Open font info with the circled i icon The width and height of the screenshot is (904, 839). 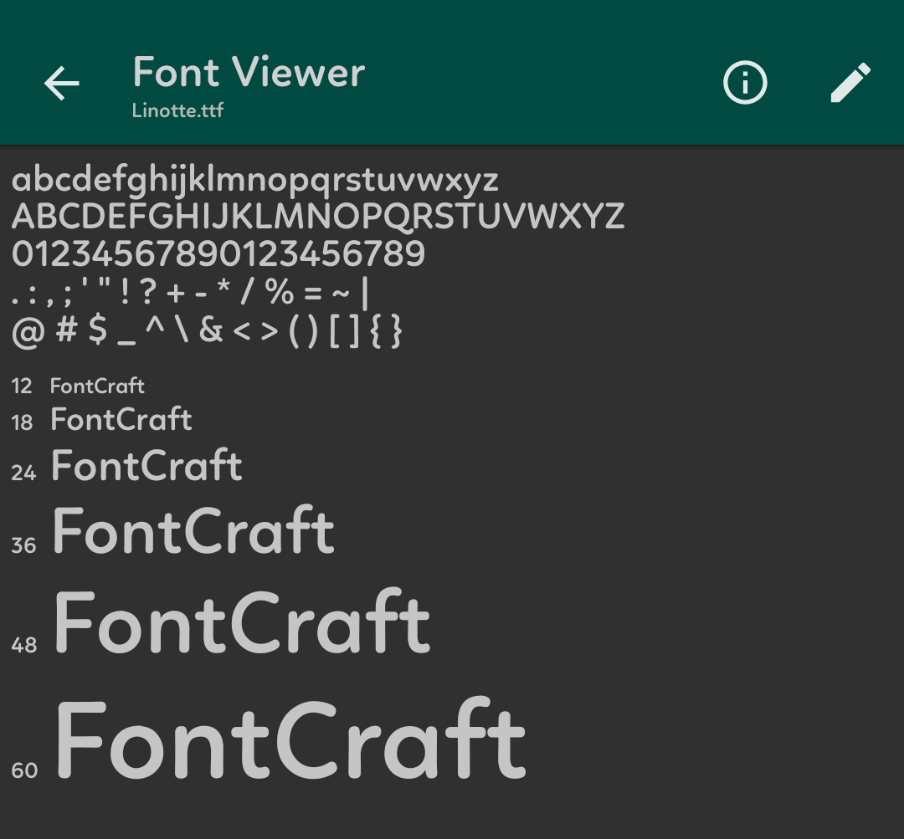click(745, 83)
